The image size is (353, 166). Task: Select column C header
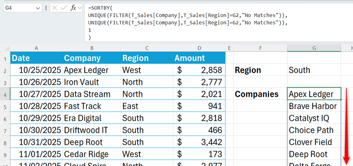(147, 48)
